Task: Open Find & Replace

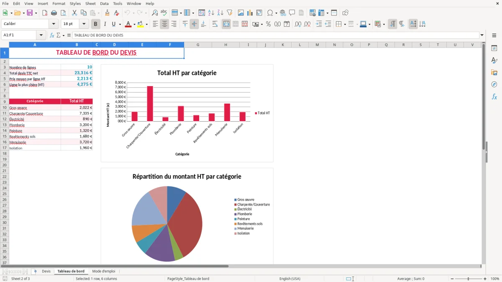Action: (x=155, y=13)
